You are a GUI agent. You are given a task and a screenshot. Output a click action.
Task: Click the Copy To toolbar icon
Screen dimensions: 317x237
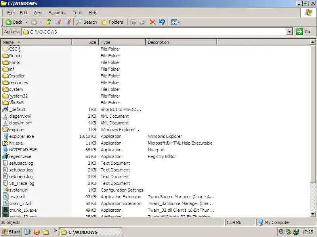click(143, 22)
